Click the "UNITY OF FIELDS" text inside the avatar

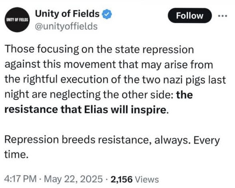[x=18, y=20]
